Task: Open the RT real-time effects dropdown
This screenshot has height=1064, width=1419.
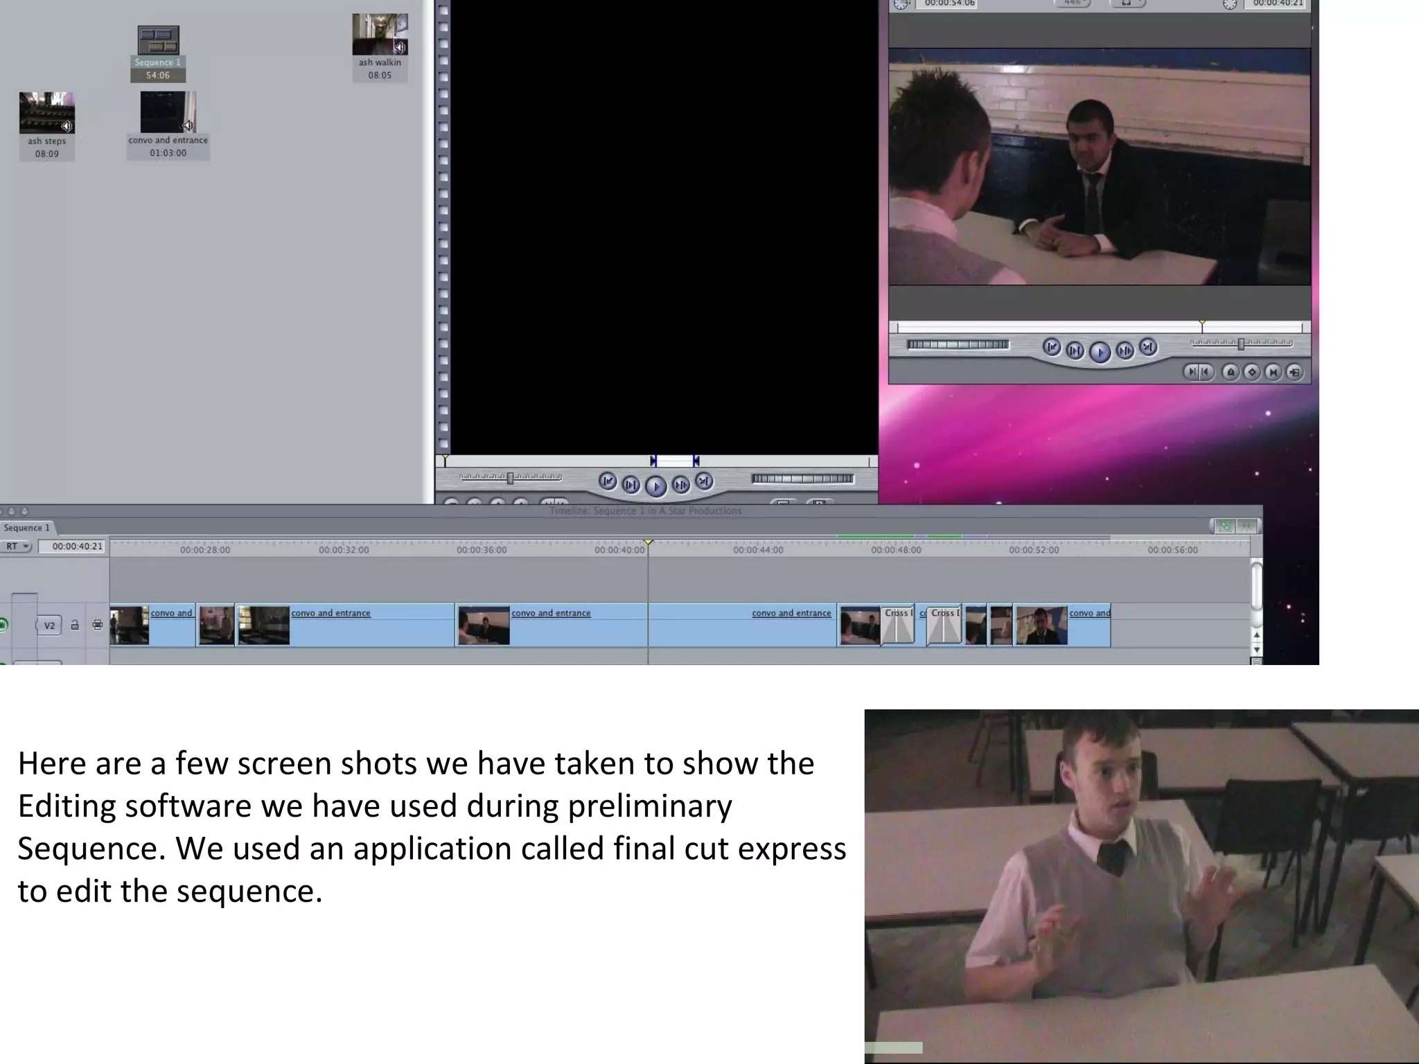Action: [x=17, y=547]
